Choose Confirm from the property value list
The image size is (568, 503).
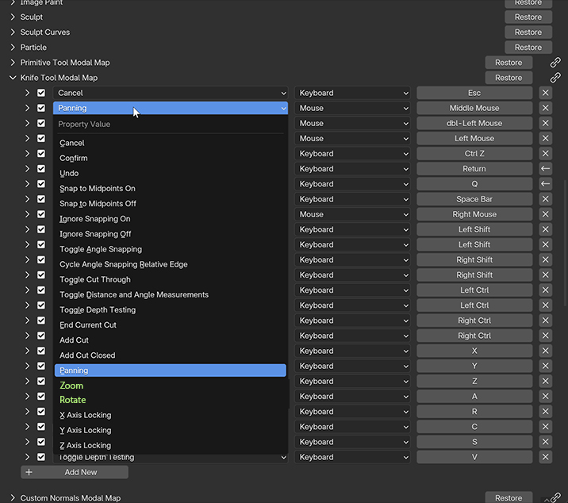pyautogui.click(x=171, y=159)
